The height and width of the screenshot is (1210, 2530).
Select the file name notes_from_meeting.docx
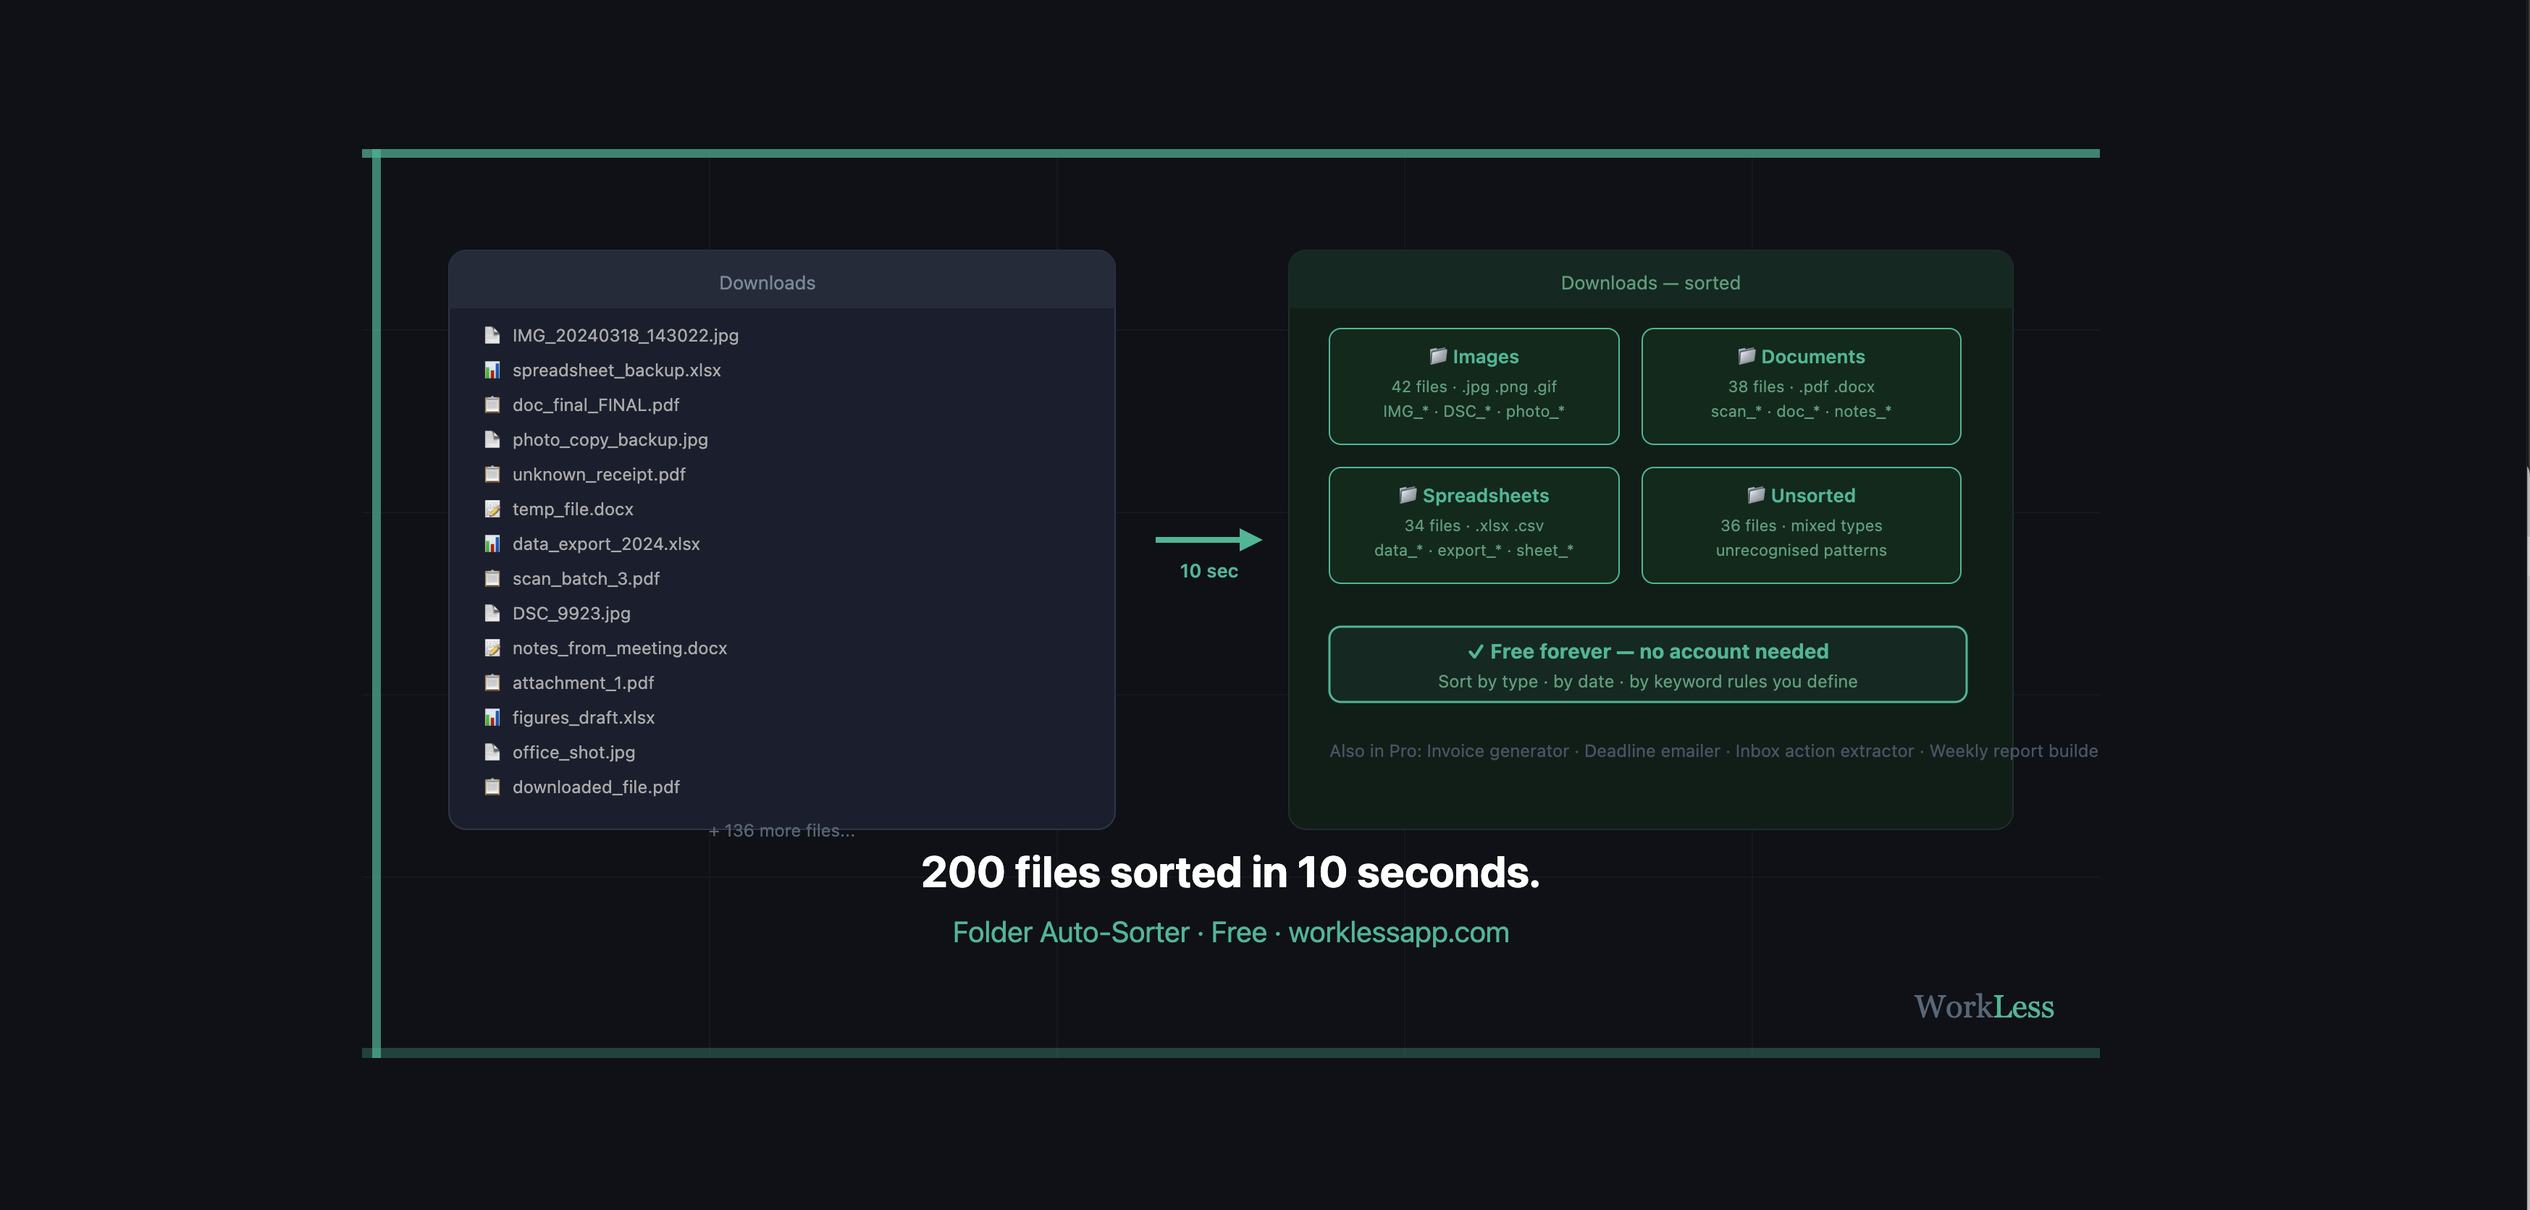pos(620,648)
